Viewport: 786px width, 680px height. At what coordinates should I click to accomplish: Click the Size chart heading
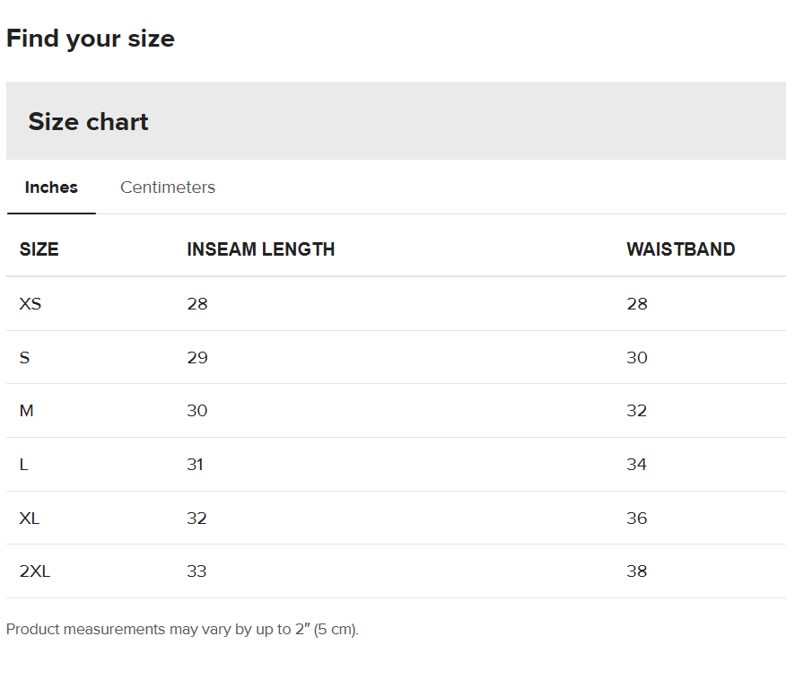click(x=89, y=122)
